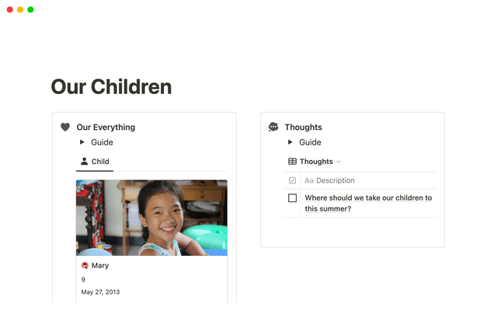497x311 pixels.
Task: Click the table view icon beside Thoughts
Action: 292,162
